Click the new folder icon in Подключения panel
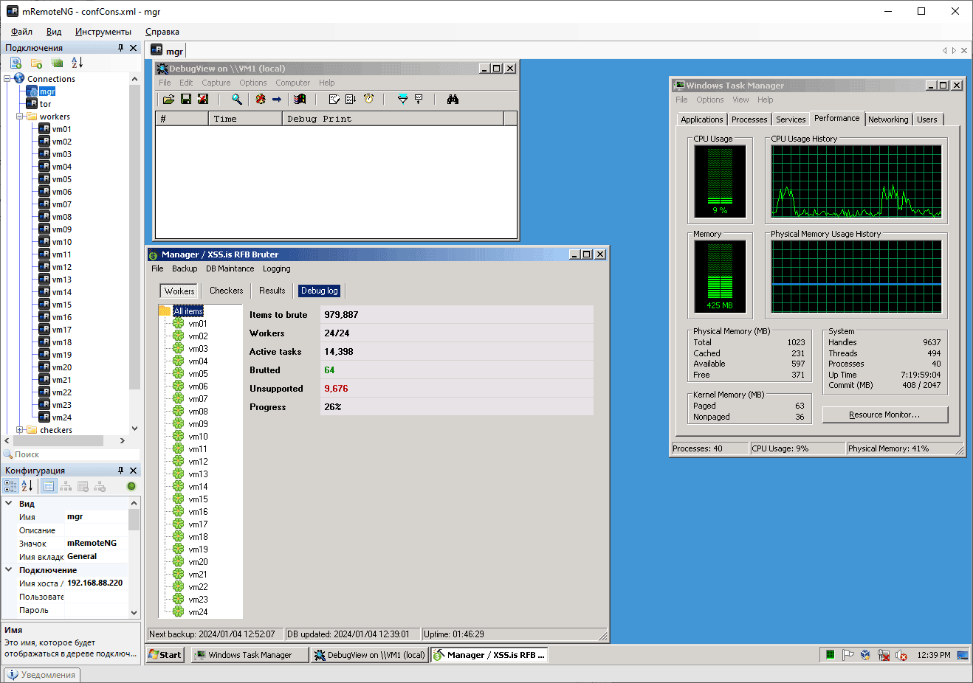This screenshot has width=973, height=683. (x=36, y=63)
